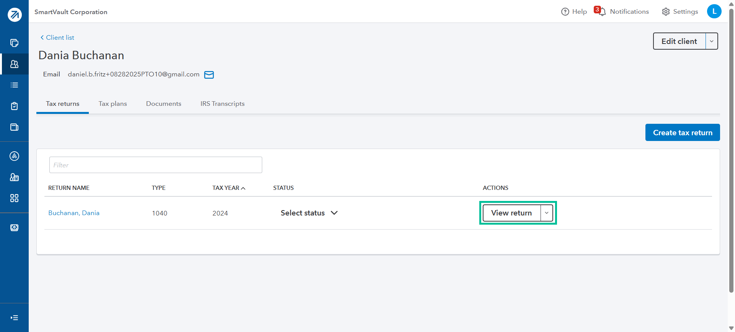Expand the arrow next to View return
Image resolution: width=735 pixels, height=332 pixels.
[547, 213]
